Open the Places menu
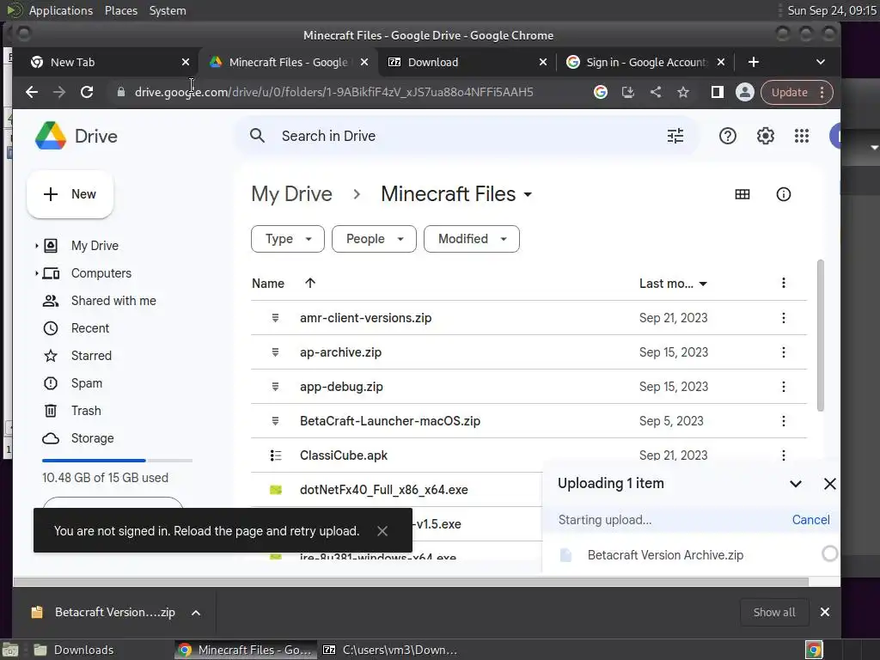880x660 pixels. point(120,10)
